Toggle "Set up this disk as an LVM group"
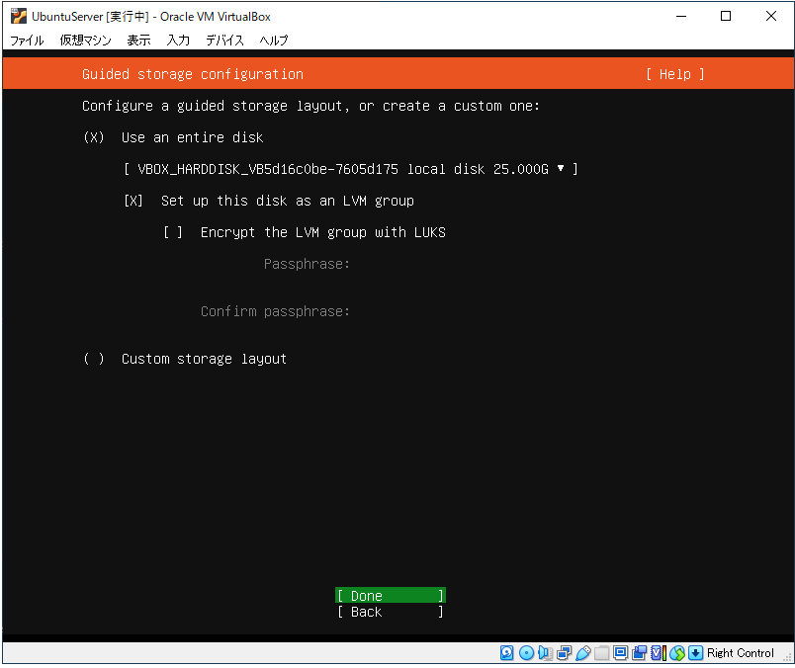This screenshot has height=668, width=795. point(133,201)
